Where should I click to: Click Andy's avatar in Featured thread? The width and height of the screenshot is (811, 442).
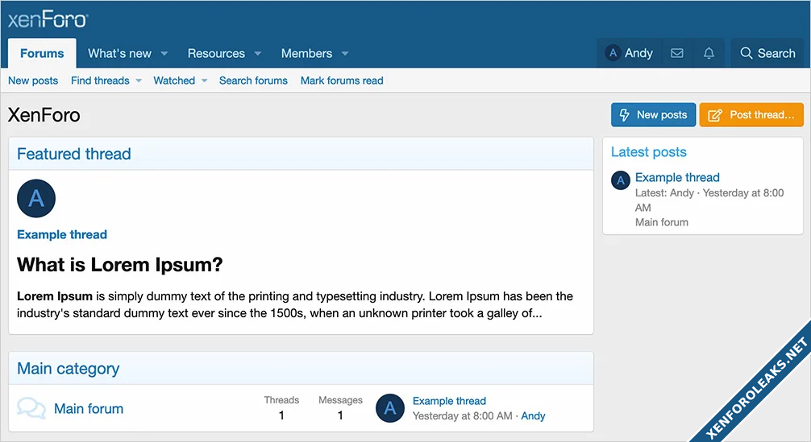36,198
